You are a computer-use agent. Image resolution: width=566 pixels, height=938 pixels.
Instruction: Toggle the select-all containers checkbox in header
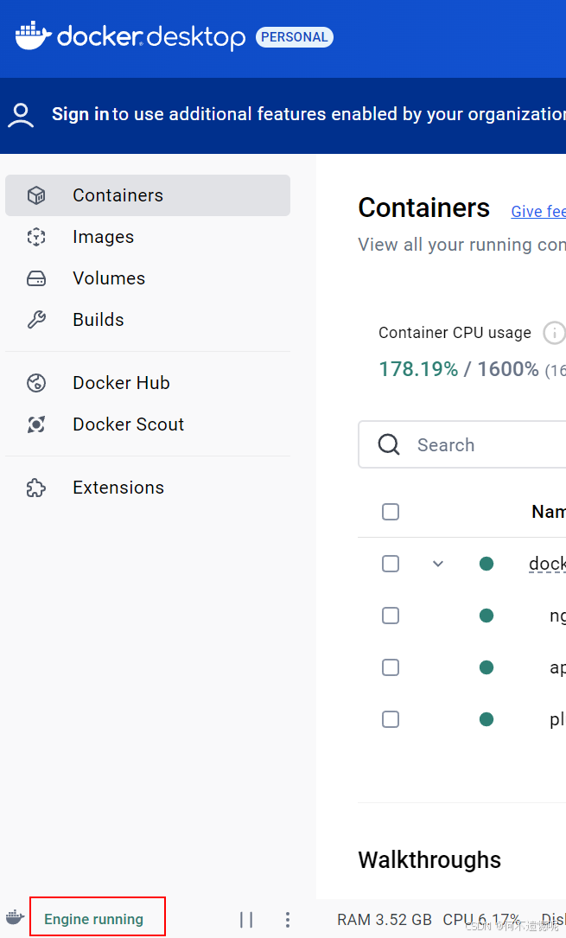(x=391, y=512)
